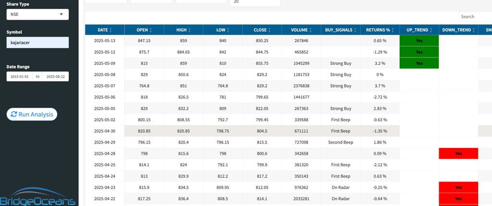Click volume value 2033281
The height and width of the screenshot is (206, 492).
tap(301, 198)
